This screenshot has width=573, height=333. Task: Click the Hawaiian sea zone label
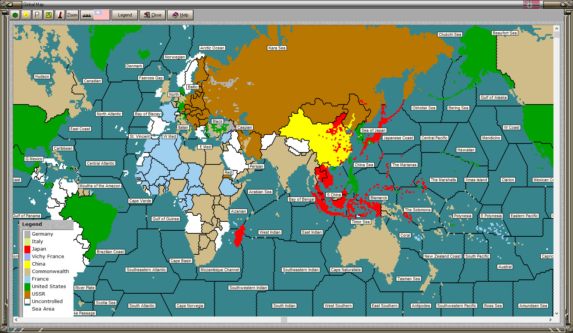pos(466,150)
